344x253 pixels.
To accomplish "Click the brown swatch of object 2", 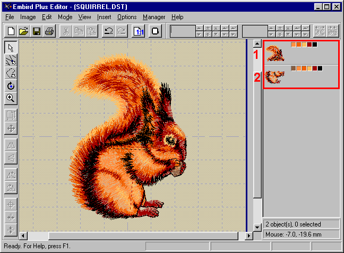I will pos(294,68).
